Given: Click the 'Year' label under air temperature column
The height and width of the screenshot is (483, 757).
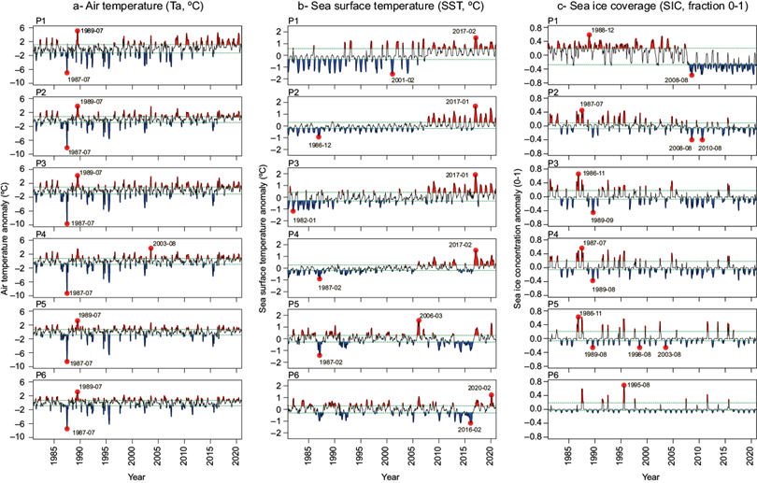Looking at the screenshot, I should coord(136,475).
